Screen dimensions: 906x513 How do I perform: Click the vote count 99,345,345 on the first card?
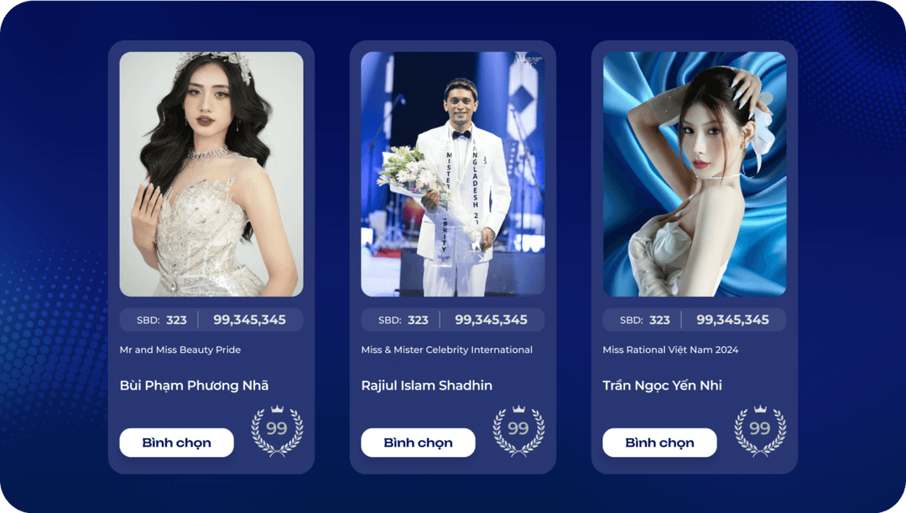(x=250, y=319)
